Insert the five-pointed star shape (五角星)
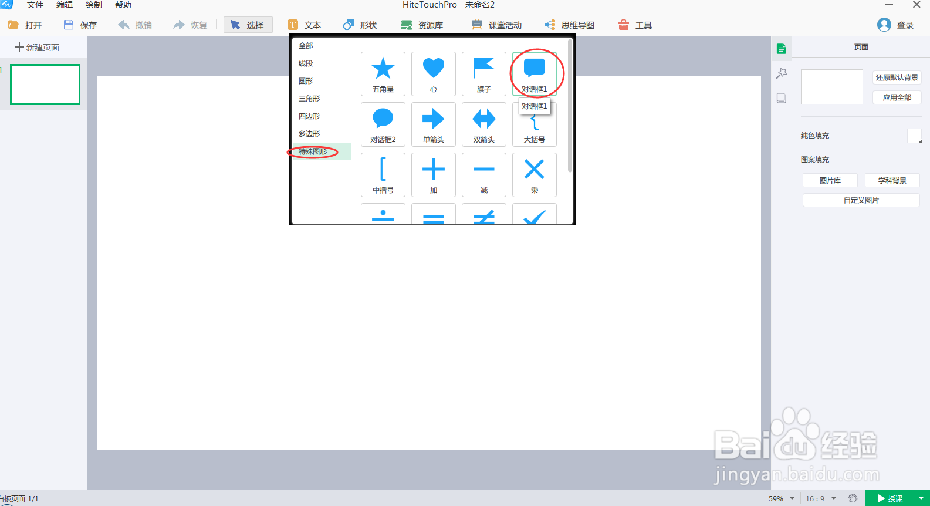Image resolution: width=930 pixels, height=506 pixels. click(x=383, y=74)
